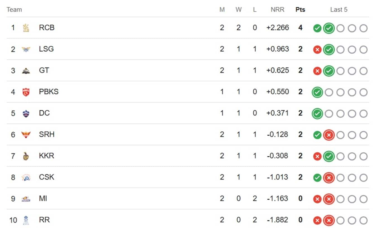Click the MI team logo
Image resolution: width=383 pixels, height=237 pixels.
(26, 198)
